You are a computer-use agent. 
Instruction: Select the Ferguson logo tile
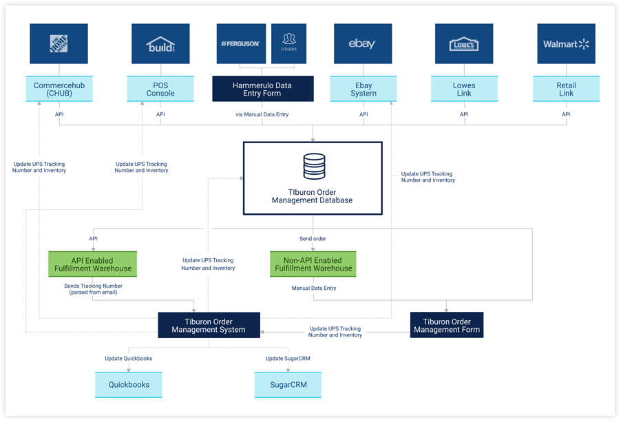click(x=241, y=43)
